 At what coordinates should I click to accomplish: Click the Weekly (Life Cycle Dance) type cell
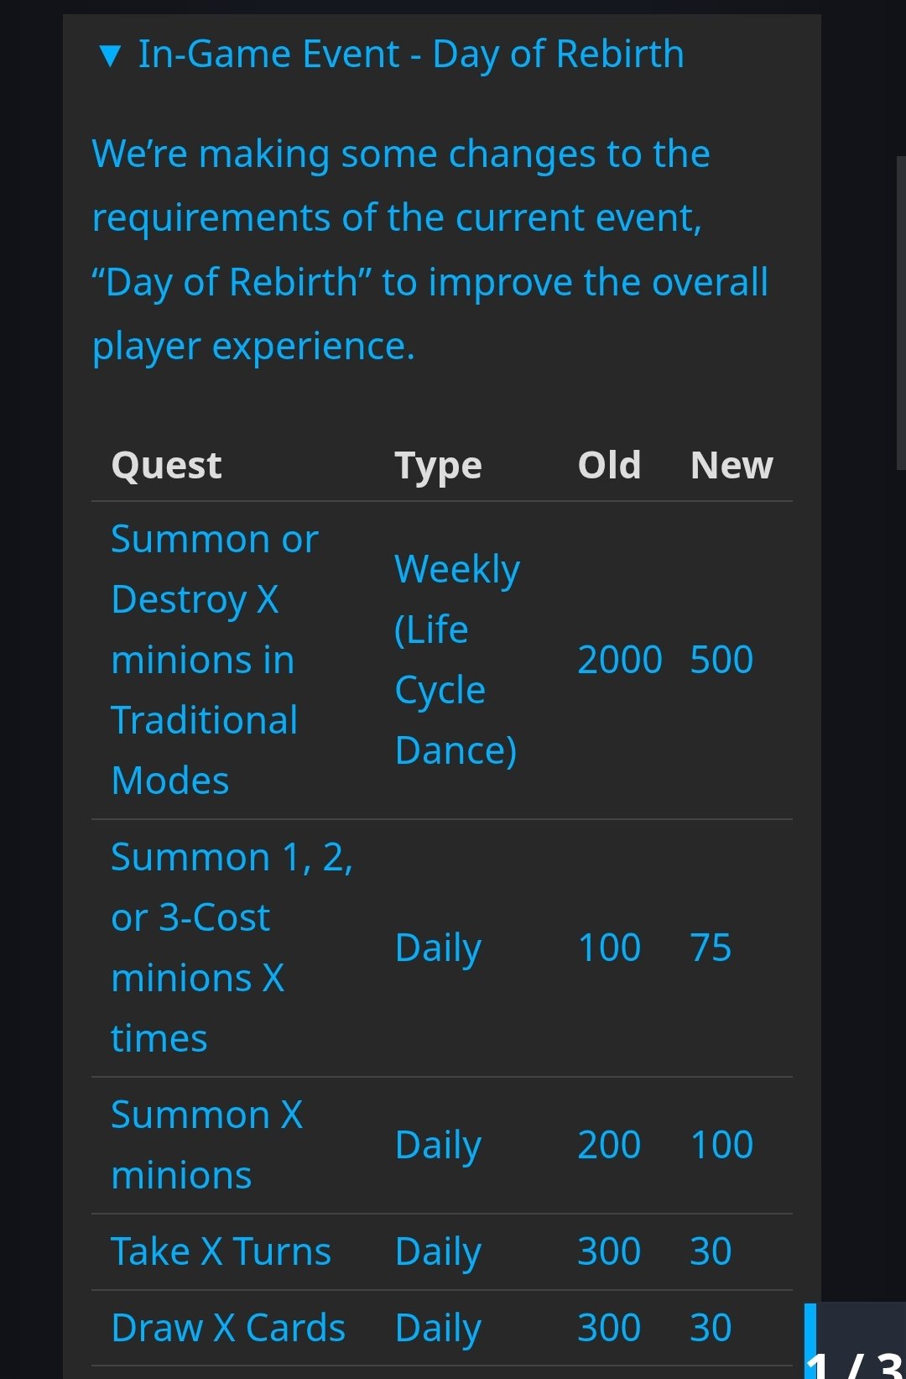(x=457, y=660)
